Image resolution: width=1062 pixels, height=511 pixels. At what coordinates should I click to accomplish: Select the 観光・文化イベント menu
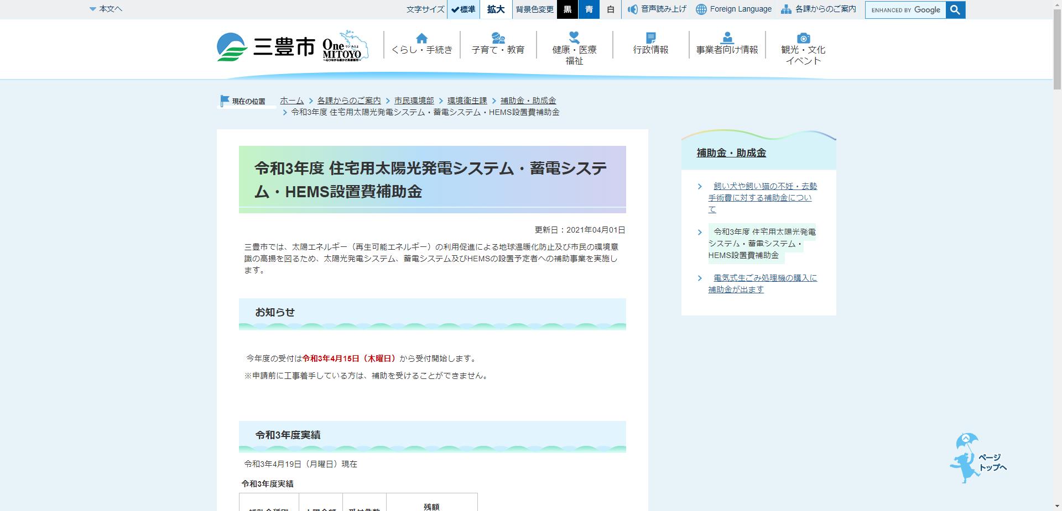(803, 52)
